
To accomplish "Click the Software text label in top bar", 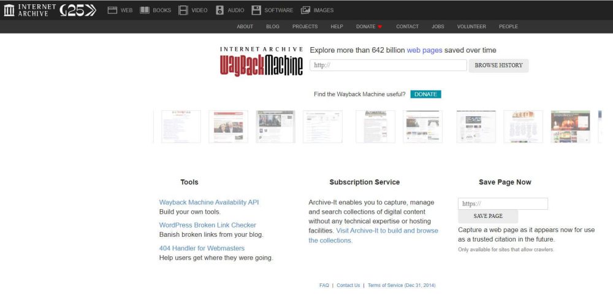I will click(279, 10).
